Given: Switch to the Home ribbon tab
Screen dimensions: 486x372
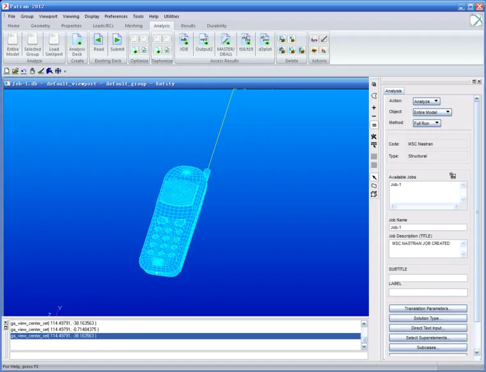Looking at the screenshot, I should point(13,26).
